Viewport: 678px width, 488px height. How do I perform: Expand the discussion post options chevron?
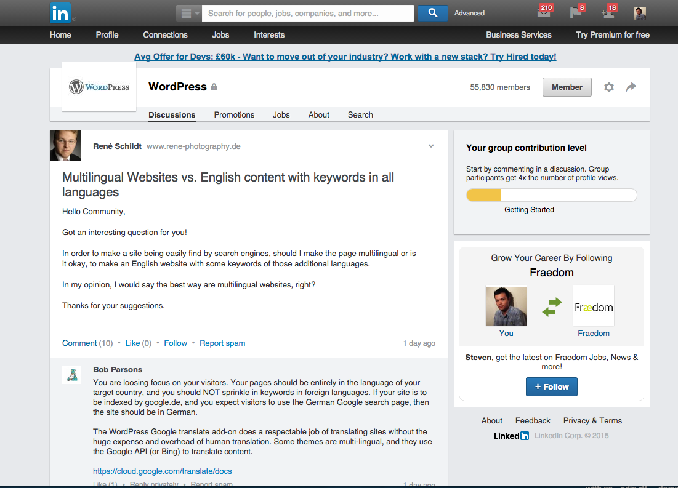431,146
